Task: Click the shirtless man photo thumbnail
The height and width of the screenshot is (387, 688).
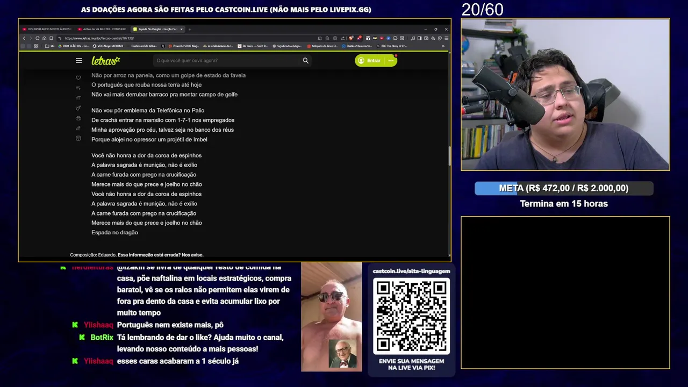Action: 331,317
